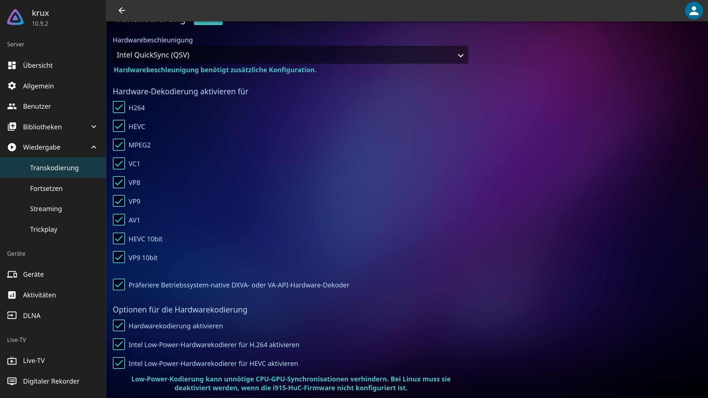Click the Aktivitäten activity icon
This screenshot has height=398, width=708.
click(11, 295)
